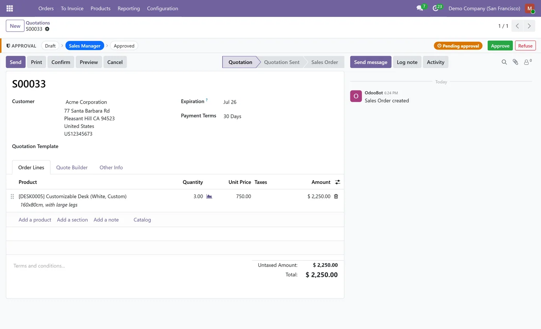Open optional columns settings icon in table header
This screenshot has height=329, width=541.
(x=337, y=182)
